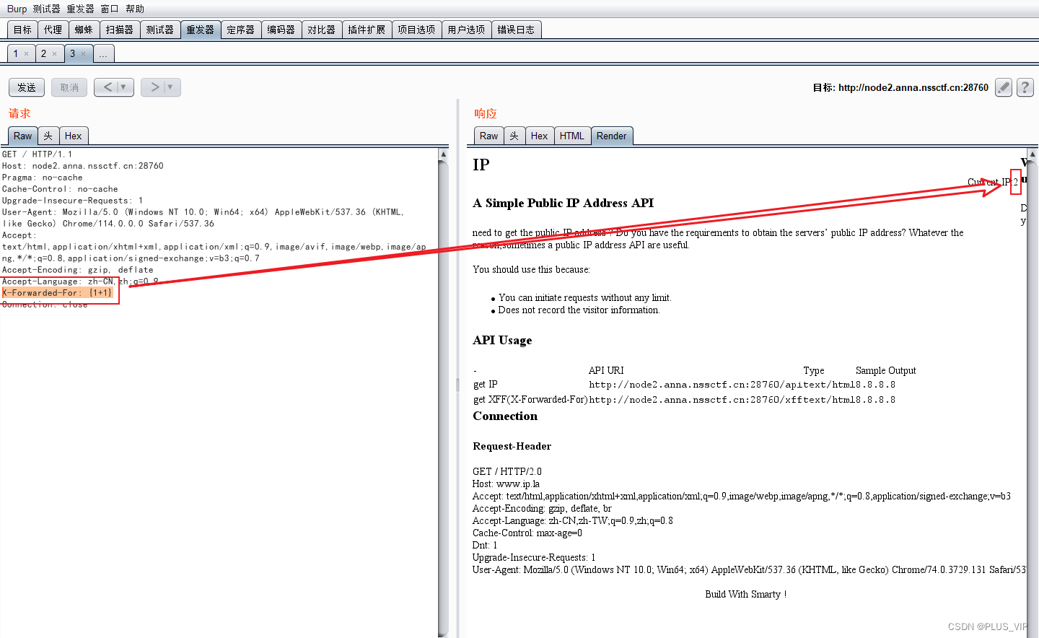The image size is (1039, 638).
Task: Click the 取消 cancel button
Action: click(x=69, y=87)
